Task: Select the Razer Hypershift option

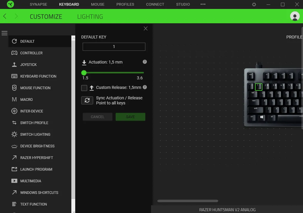Action: pyautogui.click(x=14, y=158)
